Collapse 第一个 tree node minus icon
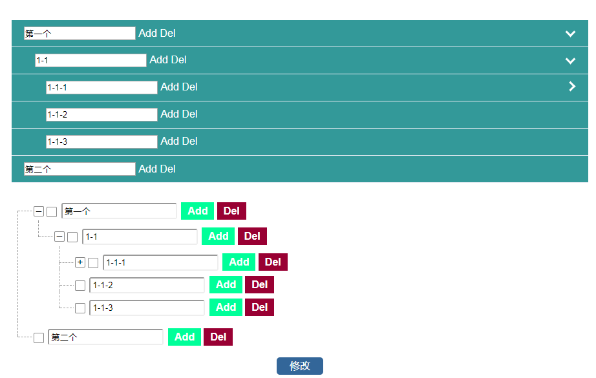 (39, 211)
